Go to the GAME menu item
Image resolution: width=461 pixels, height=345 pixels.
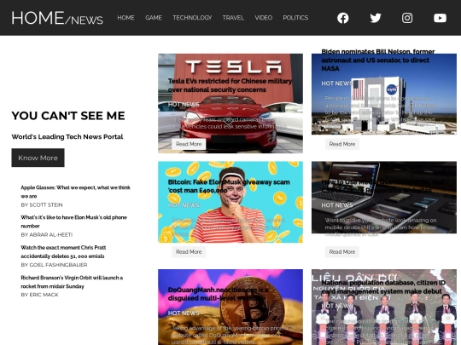click(x=154, y=18)
